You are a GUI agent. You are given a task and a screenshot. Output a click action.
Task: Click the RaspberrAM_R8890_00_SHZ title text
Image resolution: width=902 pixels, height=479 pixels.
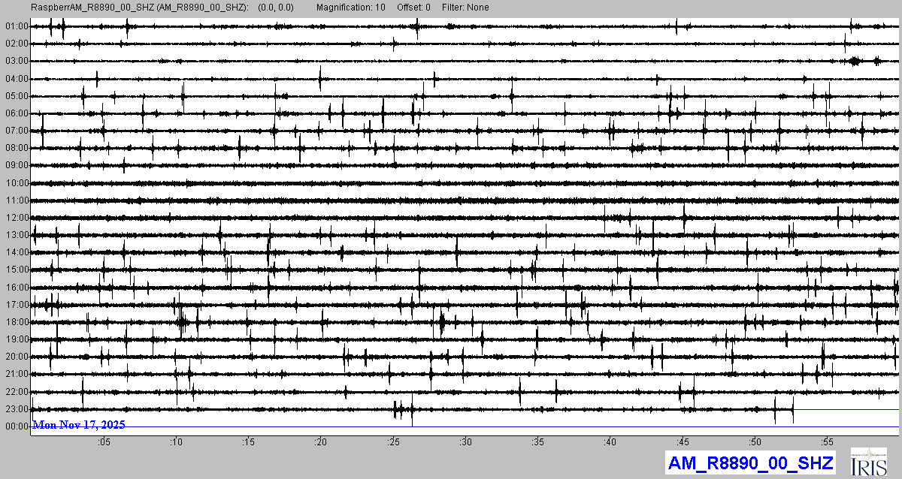tap(139, 8)
